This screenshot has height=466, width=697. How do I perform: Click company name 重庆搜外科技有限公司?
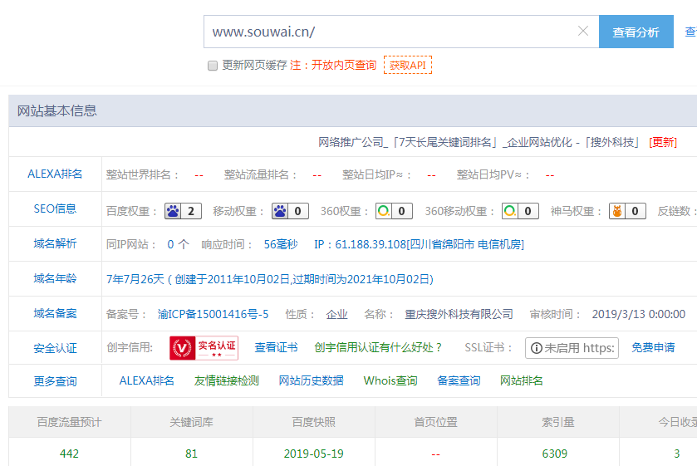[x=459, y=314]
